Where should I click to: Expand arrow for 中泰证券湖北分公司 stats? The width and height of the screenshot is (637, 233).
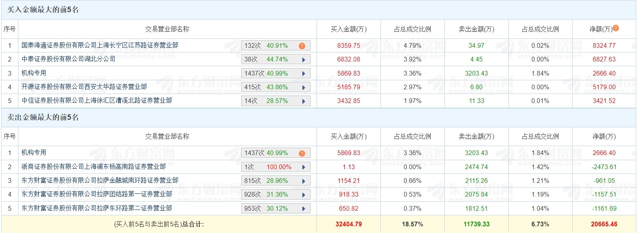pyautogui.click(x=304, y=60)
